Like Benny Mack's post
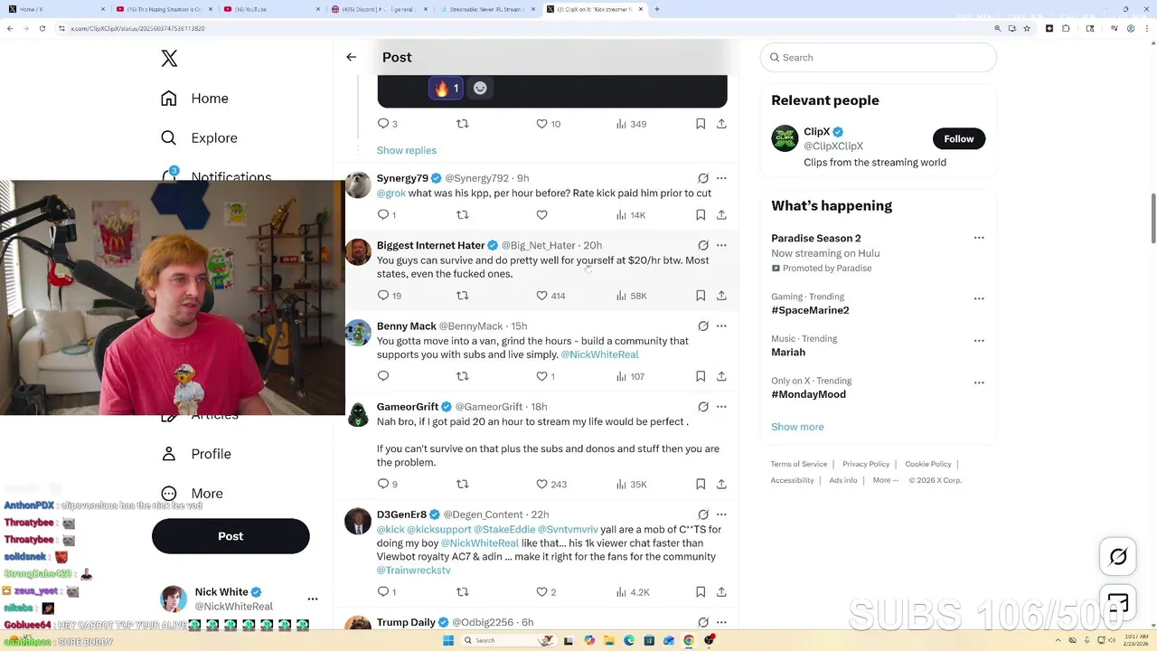The image size is (1157, 651). click(x=541, y=376)
